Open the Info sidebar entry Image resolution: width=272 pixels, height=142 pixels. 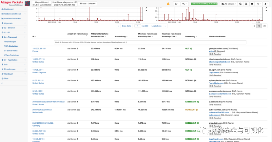click(x=6, y=64)
